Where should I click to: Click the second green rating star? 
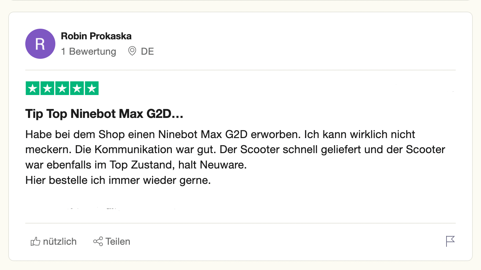tap(47, 89)
